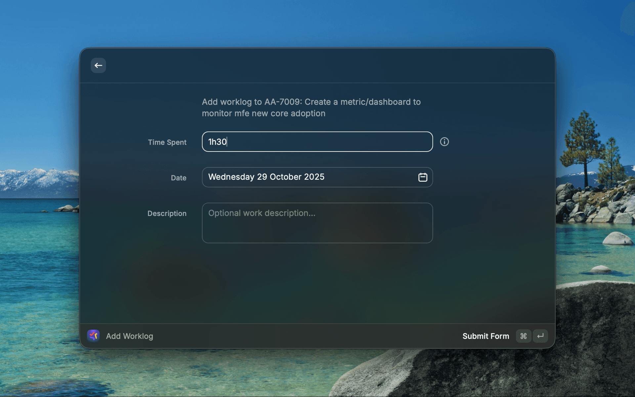Open the calendar icon in the Date field

423,177
